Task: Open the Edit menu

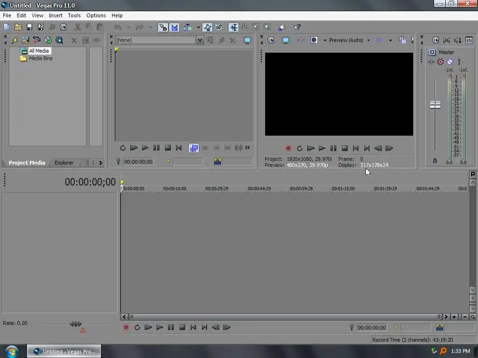Action: (x=21, y=15)
